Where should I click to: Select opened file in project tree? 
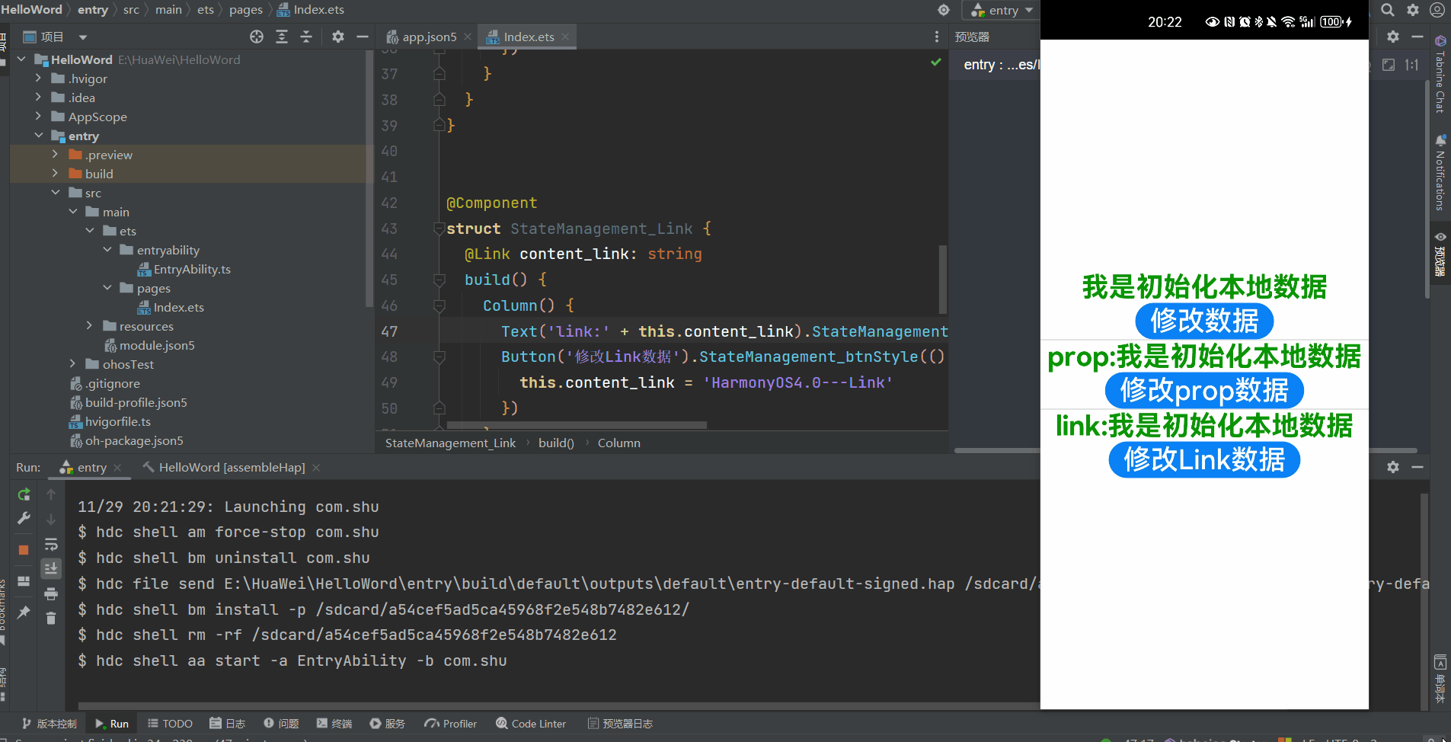coord(257,37)
